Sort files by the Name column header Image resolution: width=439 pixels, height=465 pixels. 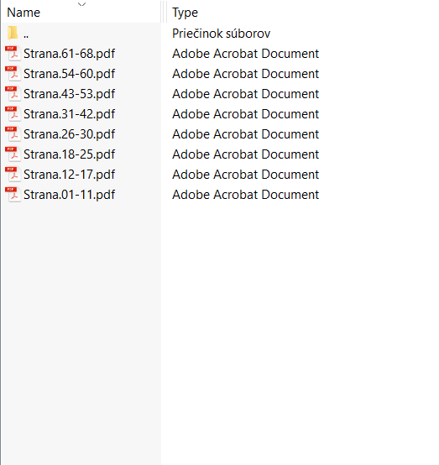pyautogui.click(x=24, y=13)
